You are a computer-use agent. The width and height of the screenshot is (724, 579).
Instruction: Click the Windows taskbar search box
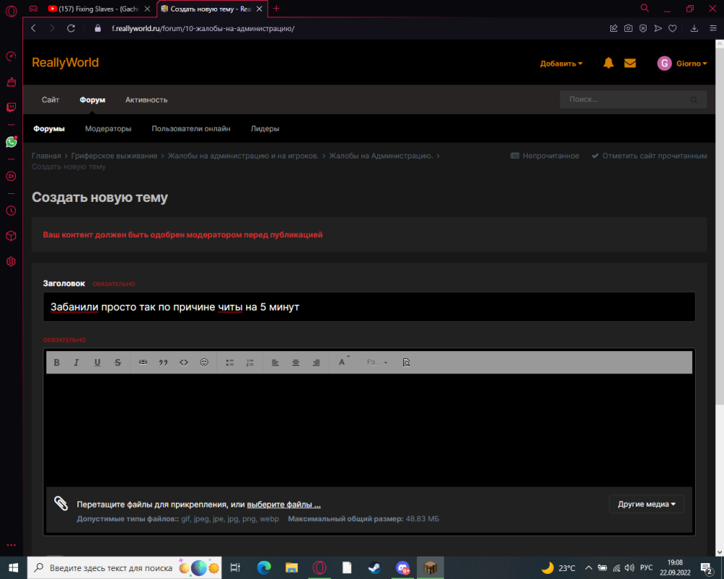coord(125,567)
